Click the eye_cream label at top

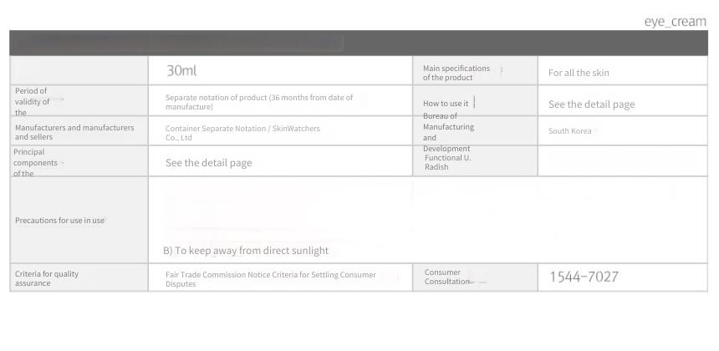tap(675, 22)
